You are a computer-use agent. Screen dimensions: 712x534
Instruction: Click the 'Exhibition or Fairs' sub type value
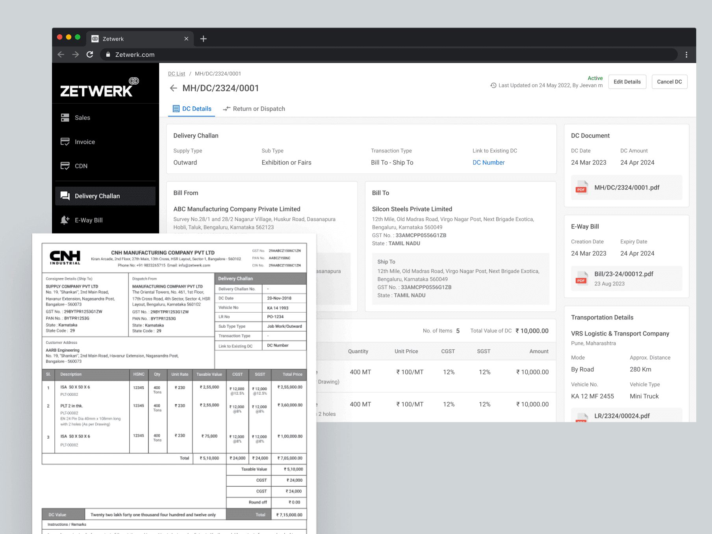pyautogui.click(x=286, y=163)
